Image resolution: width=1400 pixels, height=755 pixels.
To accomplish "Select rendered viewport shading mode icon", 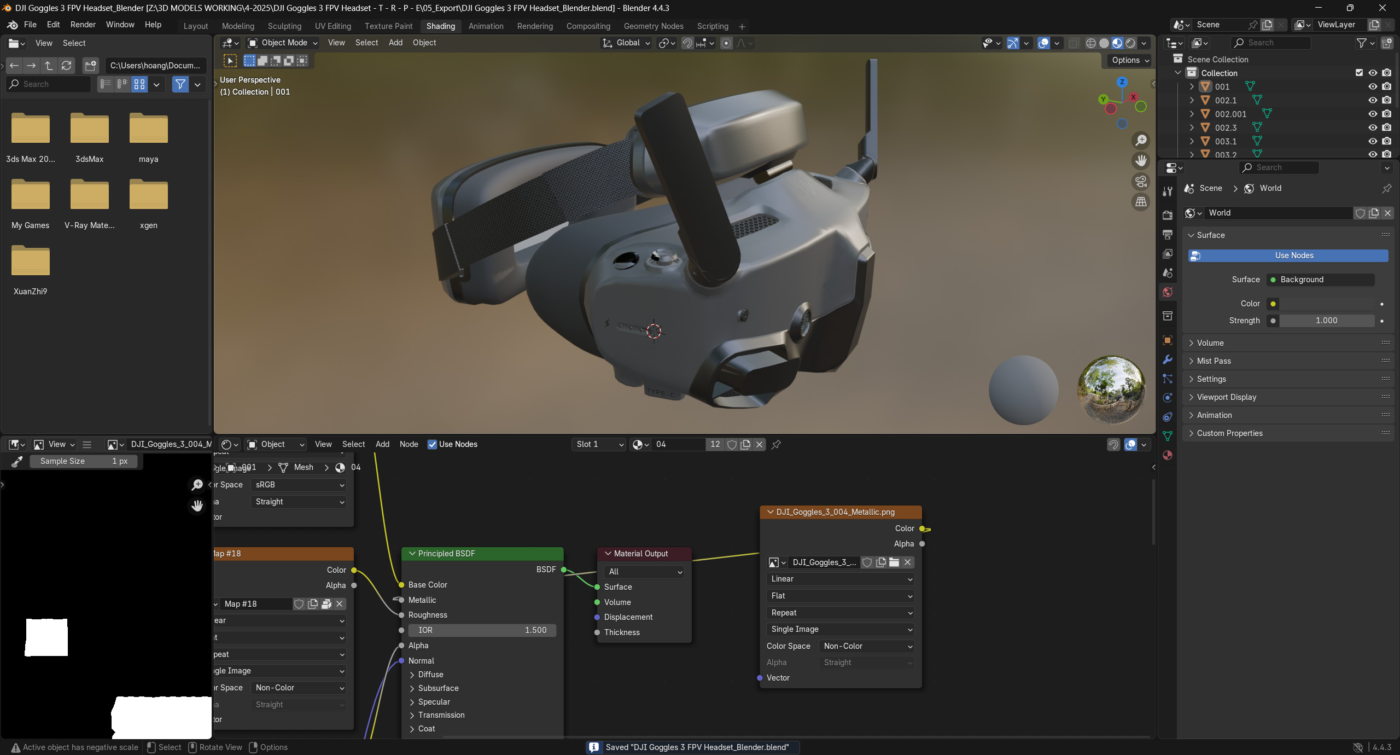I will point(1130,43).
